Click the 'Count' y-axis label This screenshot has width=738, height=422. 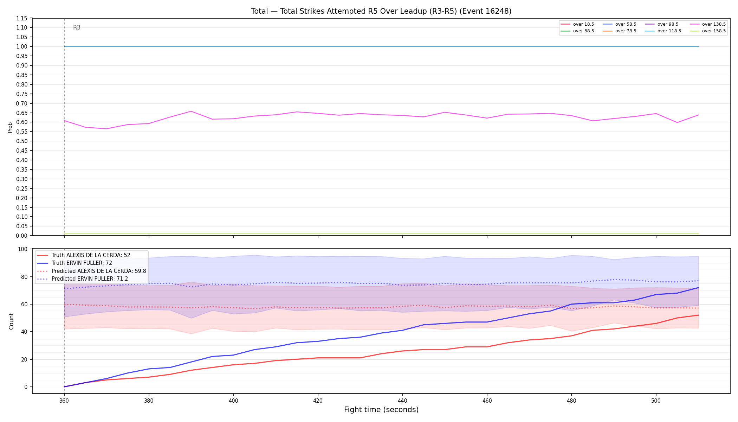click(x=11, y=321)
